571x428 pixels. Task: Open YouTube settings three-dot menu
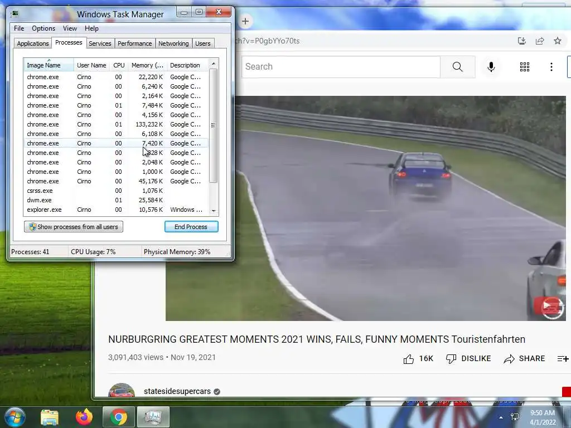point(551,67)
